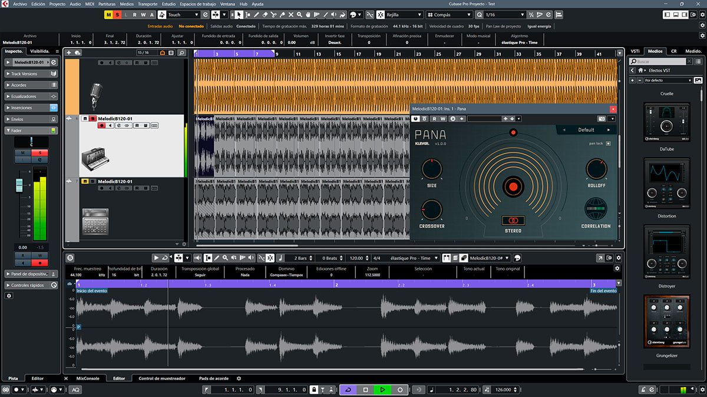Expand the Acordes inspector section
Viewport: 707px width, 397px height.
pyautogui.click(x=31, y=85)
